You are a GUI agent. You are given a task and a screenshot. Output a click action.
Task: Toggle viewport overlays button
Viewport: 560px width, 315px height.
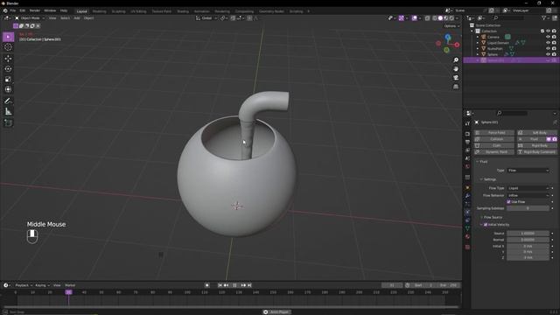414,17
